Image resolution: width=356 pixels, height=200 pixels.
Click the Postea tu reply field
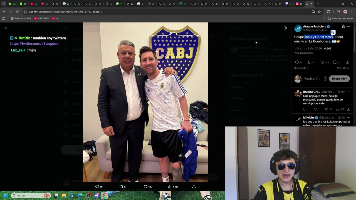click(311, 79)
